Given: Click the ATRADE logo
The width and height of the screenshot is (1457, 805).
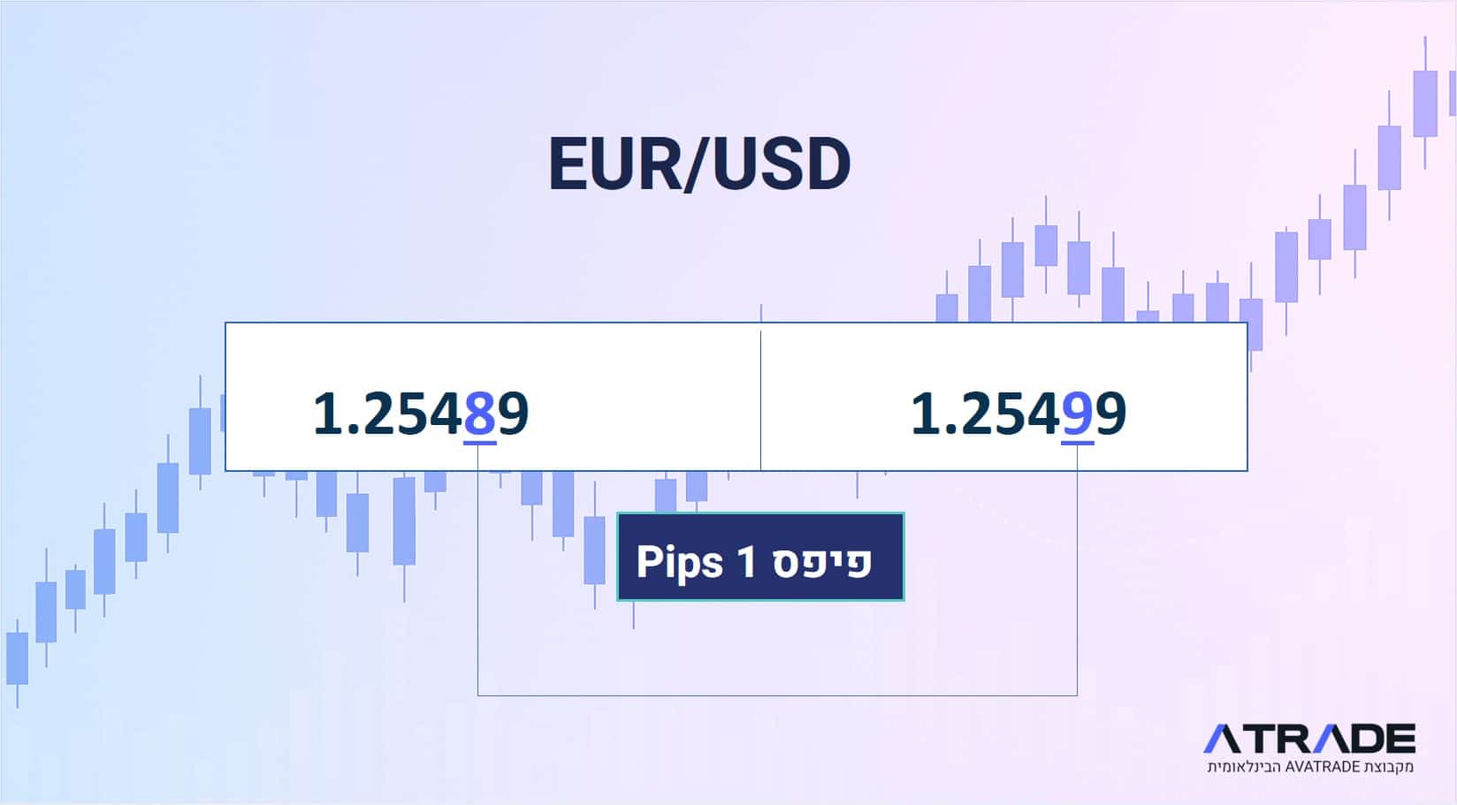Looking at the screenshot, I should (1309, 738).
